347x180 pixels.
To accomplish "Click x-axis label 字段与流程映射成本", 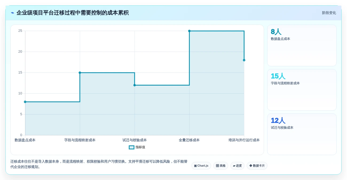I will point(80,140).
